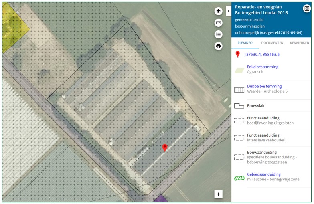Activate the ruler measure tool
Viewport: 314px width, 204px height.
pyautogui.click(x=218, y=23)
